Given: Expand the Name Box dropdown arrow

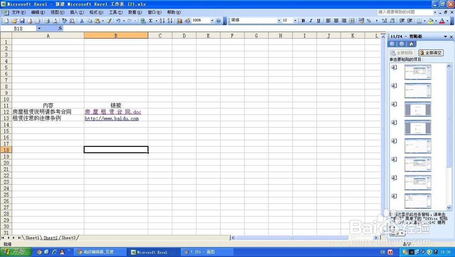Looking at the screenshot, I should (x=39, y=28).
